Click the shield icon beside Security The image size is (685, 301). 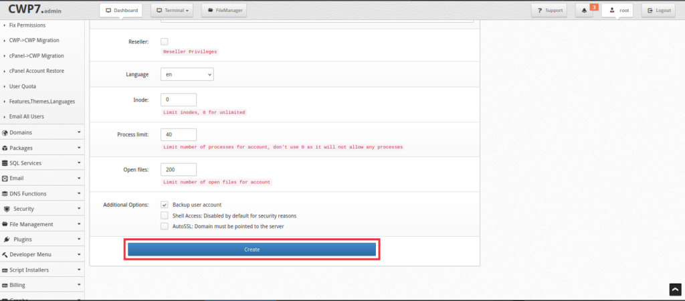pyautogui.click(x=7, y=209)
